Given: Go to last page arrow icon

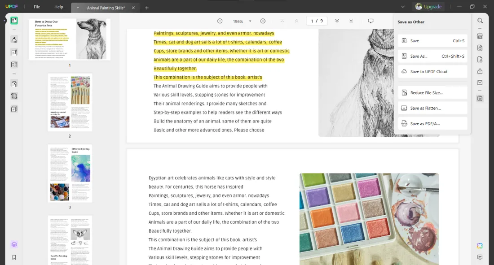Looking at the screenshot, I should click(x=351, y=21).
